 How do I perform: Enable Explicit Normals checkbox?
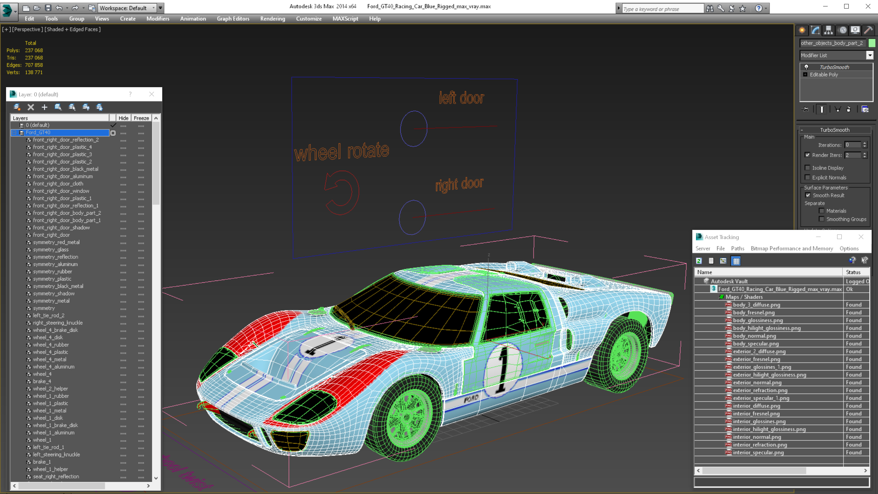[807, 177]
